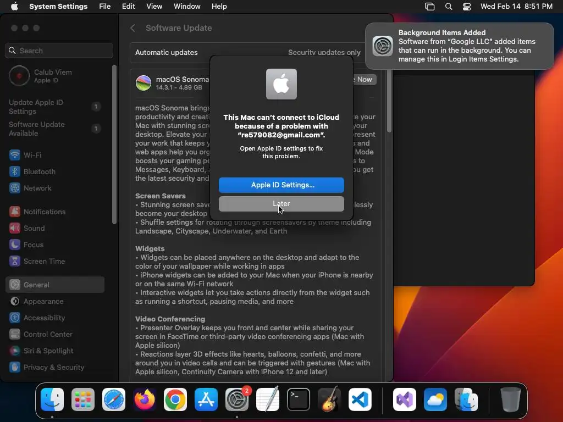This screenshot has width=563, height=422.
Task: Launch Firefox from the Dock
Action: point(145,399)
